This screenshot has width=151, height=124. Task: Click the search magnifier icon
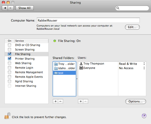tap(118, 8)
